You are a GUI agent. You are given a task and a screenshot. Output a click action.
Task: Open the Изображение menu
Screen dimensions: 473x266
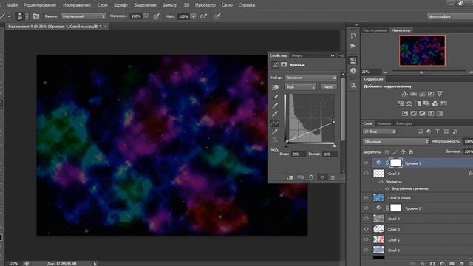tap(77, 5)
